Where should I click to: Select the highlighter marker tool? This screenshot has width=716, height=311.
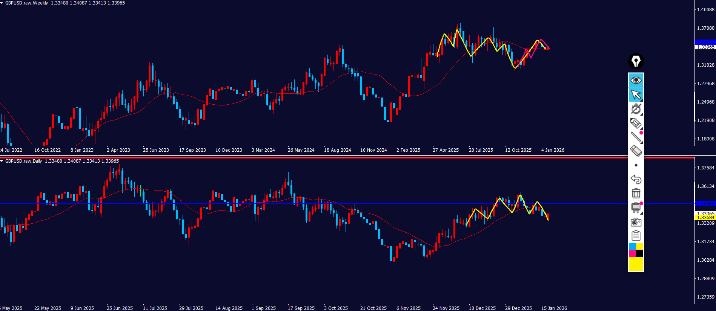636,123
